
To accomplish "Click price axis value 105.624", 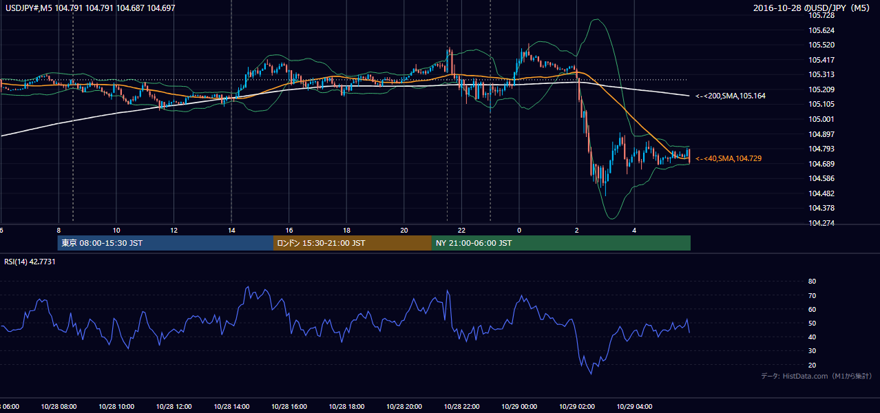I will pos(821,30).
